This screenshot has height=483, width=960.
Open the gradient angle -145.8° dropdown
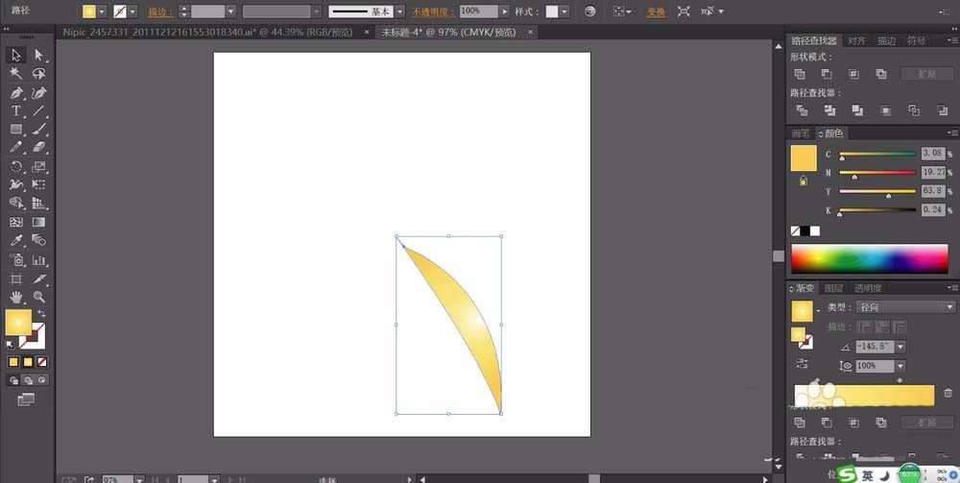pyautogui.click(x=900, y=347)
